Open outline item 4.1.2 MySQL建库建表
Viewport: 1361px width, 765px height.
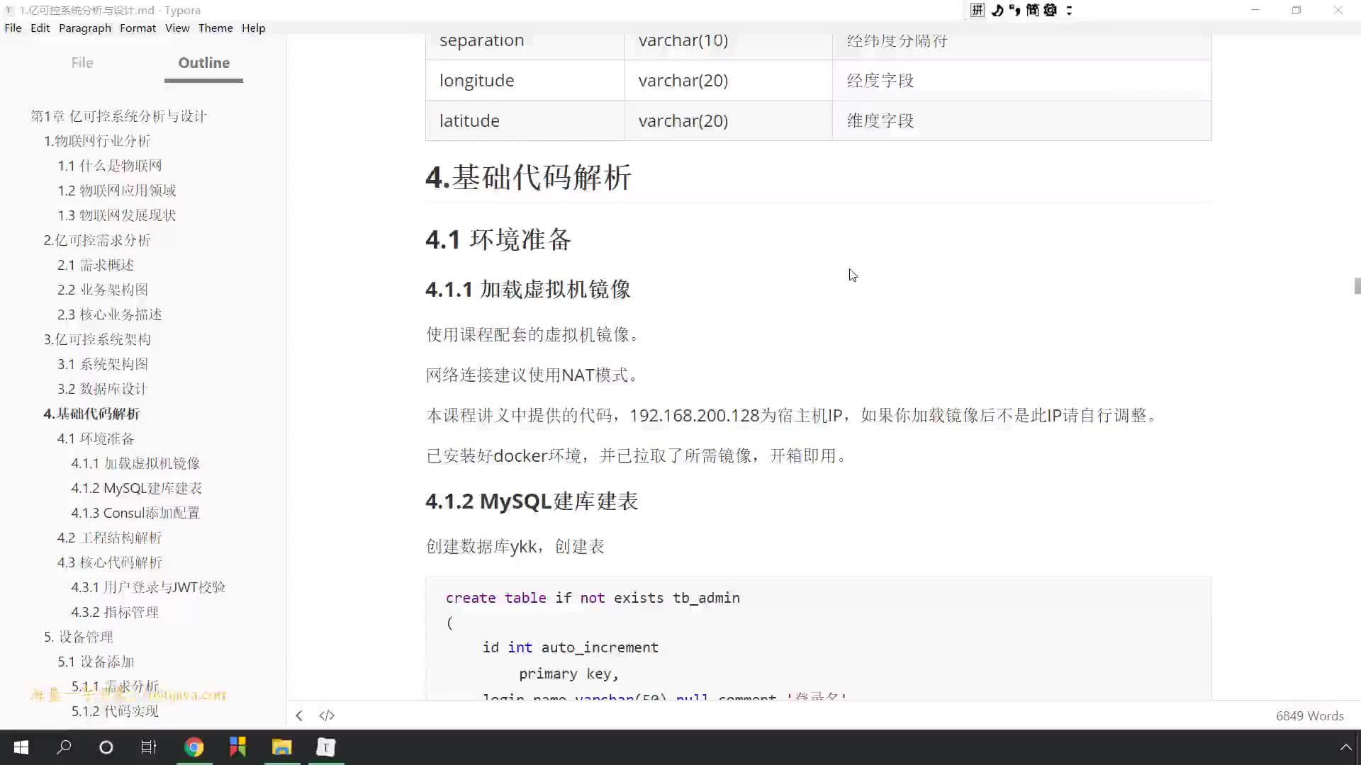(x=137, y=488)
